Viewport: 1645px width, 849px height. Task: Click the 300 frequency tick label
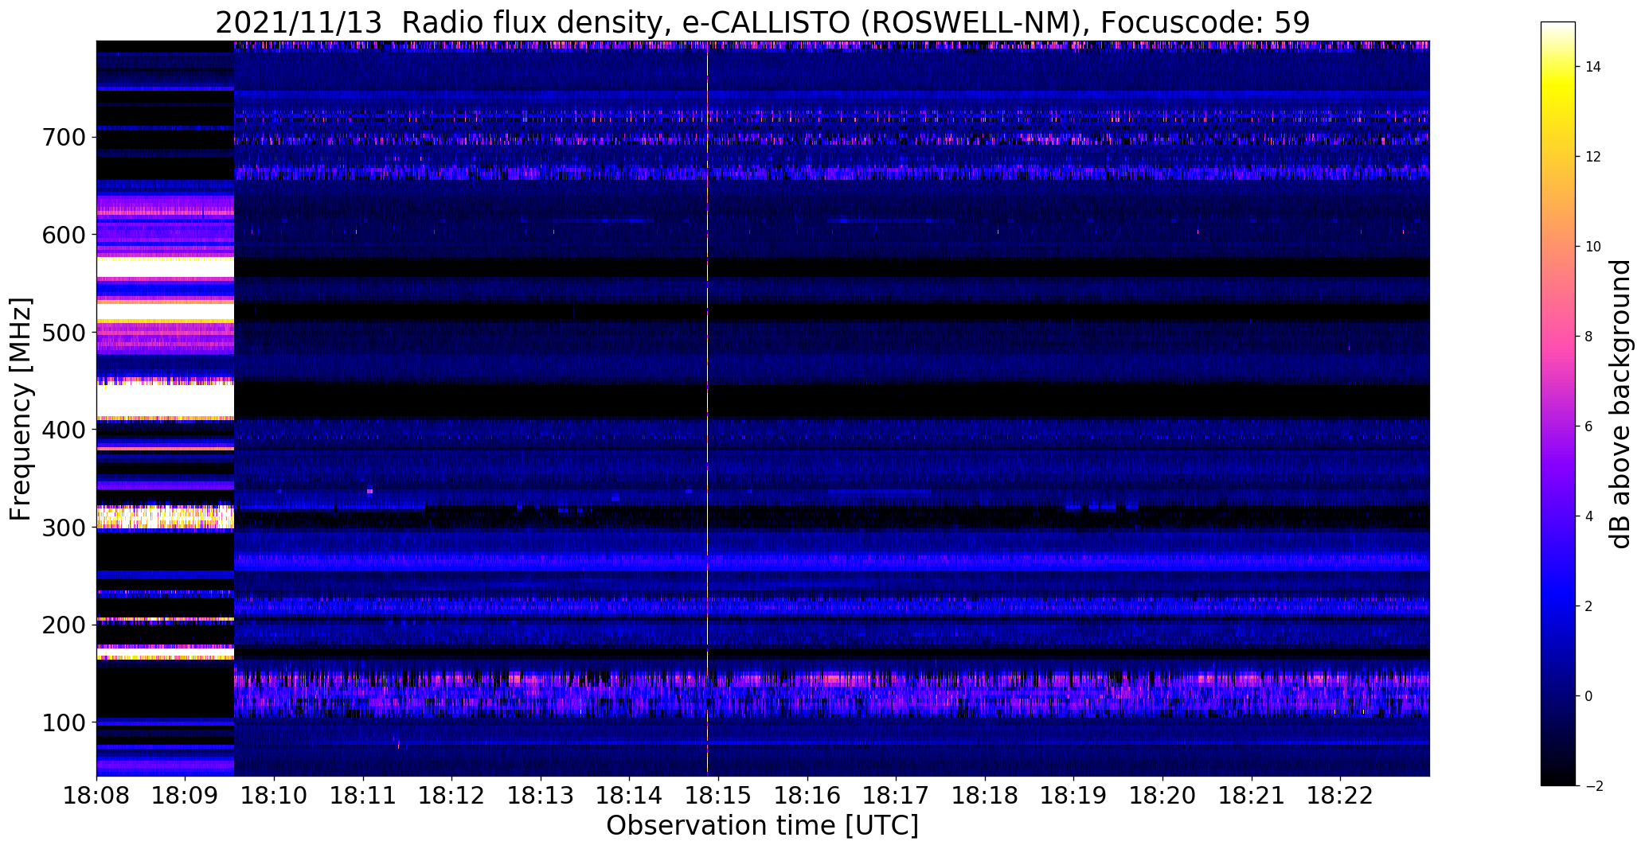(62, 528)
